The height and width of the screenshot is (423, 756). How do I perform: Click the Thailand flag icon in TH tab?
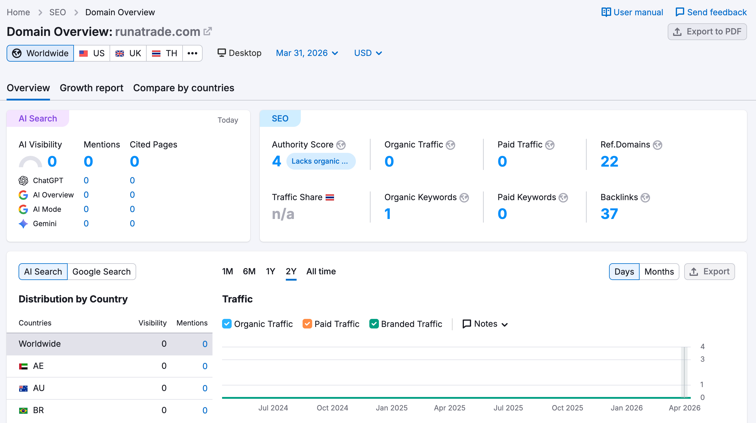coord(156,53)
